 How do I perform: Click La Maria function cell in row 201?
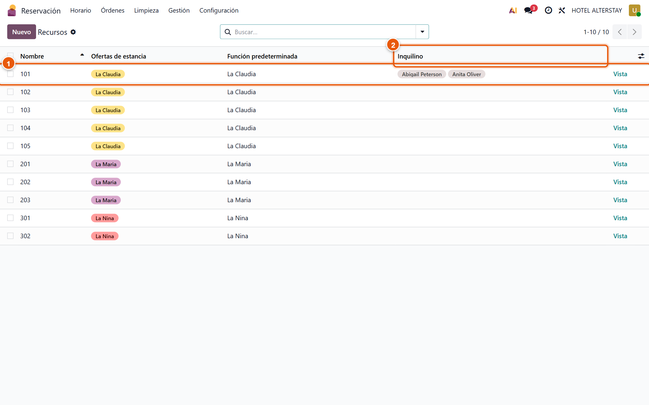pos(239,164)
